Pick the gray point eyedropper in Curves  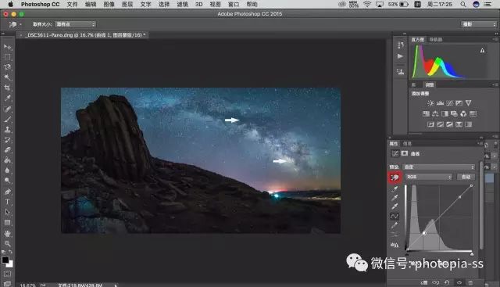coord(395,198)
